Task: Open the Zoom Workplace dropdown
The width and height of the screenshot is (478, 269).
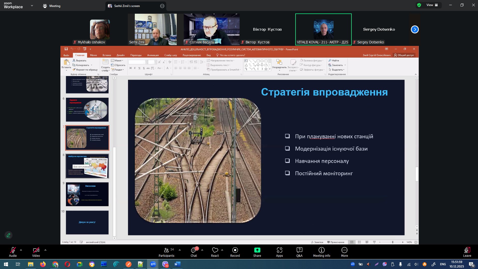Action: tap(32, 5)
